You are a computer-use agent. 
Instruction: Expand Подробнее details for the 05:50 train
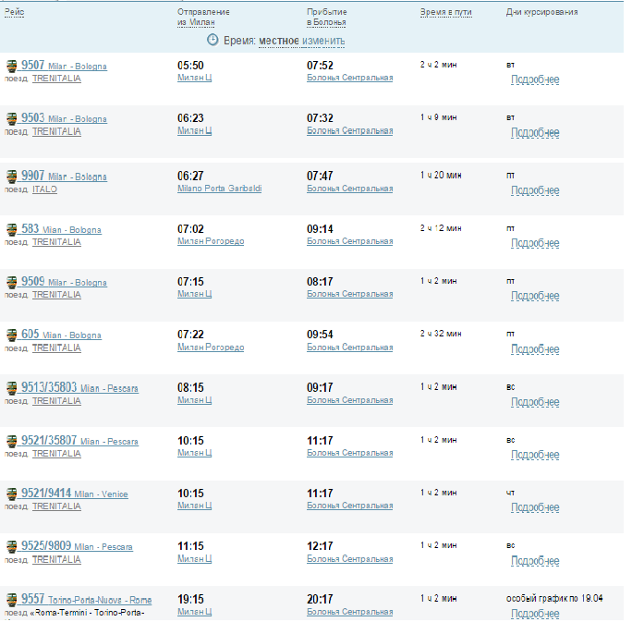[x=535, y=80]
